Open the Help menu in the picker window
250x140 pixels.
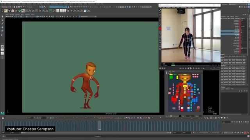point(173,71)
